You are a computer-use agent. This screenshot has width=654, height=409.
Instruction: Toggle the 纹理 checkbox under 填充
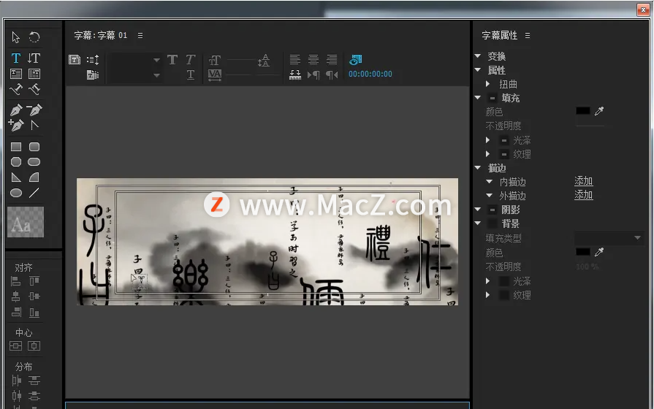[x=504, y=154]
